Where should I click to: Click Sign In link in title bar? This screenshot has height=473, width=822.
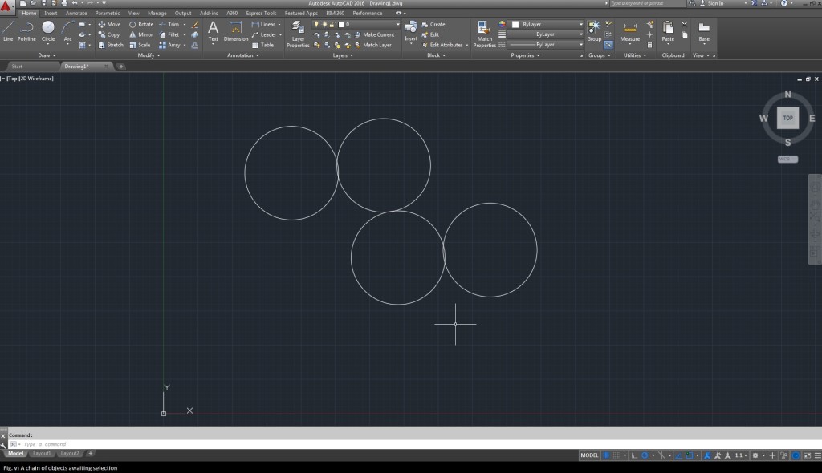point(714,3)
